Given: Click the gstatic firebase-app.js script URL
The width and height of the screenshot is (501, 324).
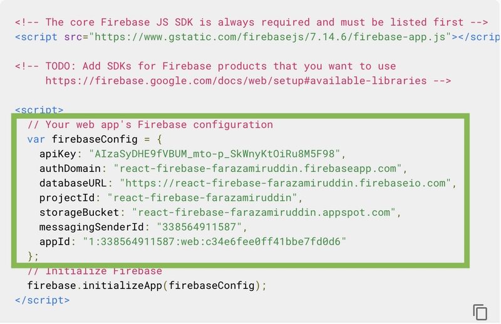Looking at the screenshot, I should (x=270, y=37).
